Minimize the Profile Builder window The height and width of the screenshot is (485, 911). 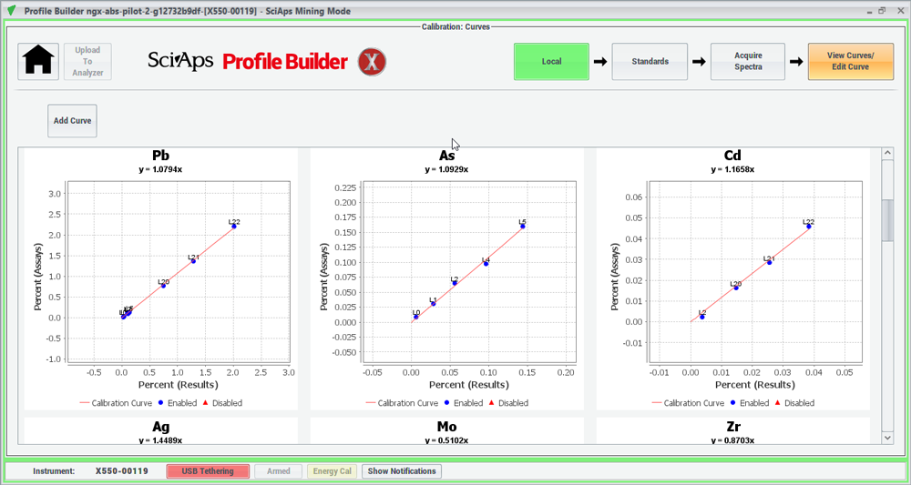tap(869, 10)
